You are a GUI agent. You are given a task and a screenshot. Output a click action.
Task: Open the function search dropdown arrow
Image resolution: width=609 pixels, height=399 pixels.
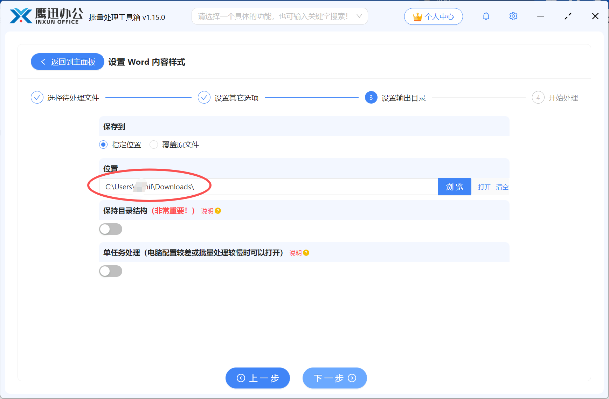click(x=359, y=16)
